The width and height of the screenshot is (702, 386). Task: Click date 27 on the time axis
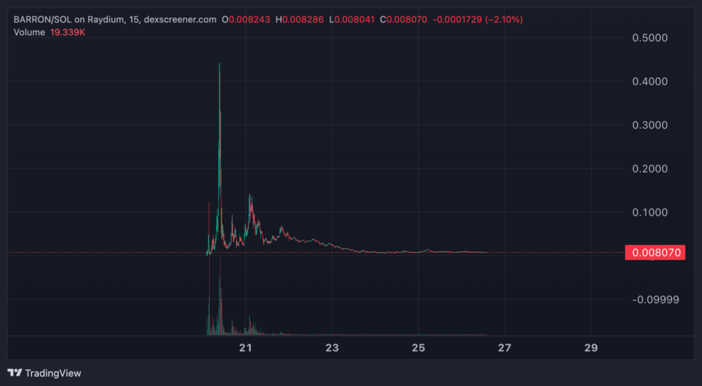pos(505,348)
